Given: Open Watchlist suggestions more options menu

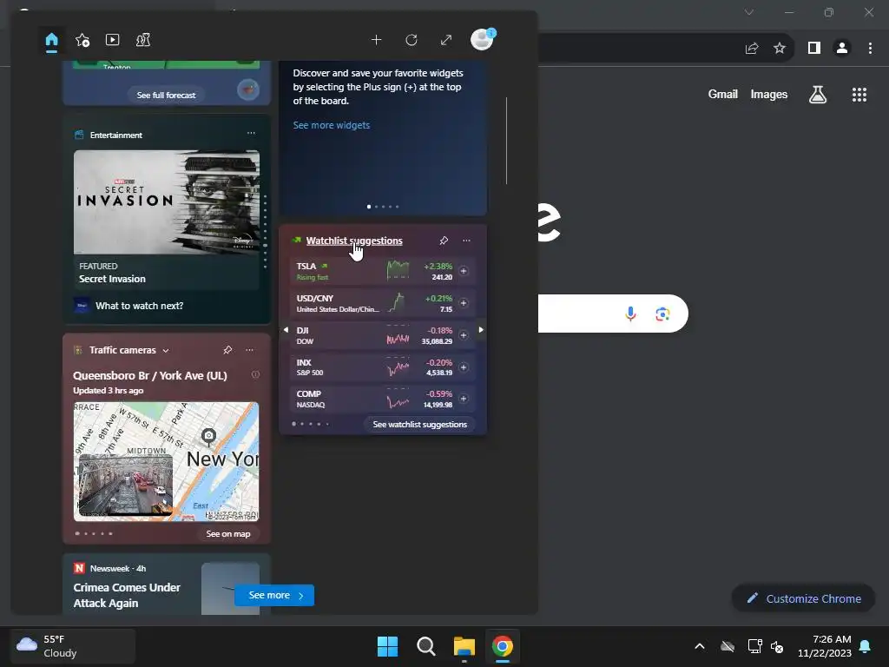Looking at the screenshot, I should pyautogui.click(x=466, y=241).
